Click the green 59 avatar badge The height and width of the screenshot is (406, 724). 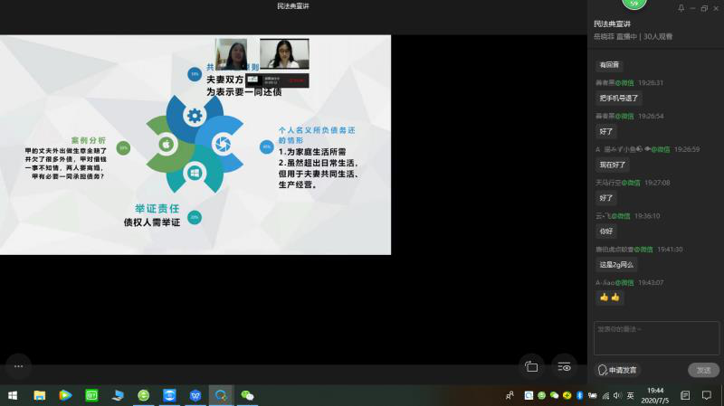pyautogui.click(x=634, y=4)
